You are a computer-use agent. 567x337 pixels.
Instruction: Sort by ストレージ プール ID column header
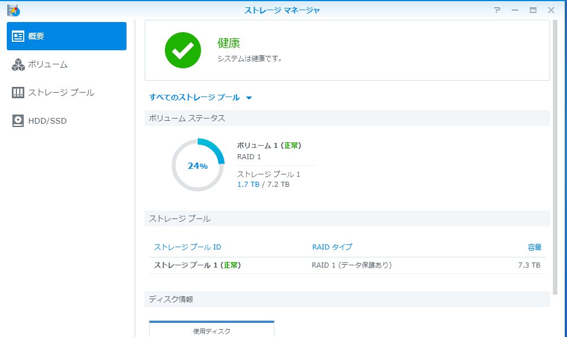(187, 247)
